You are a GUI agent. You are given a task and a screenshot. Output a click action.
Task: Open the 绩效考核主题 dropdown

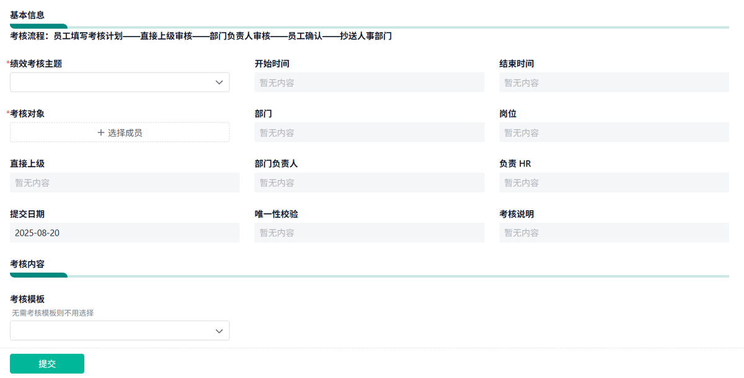[119, 82]
